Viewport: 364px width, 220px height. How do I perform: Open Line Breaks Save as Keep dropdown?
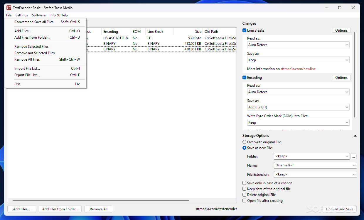click(x=299, y=60)
